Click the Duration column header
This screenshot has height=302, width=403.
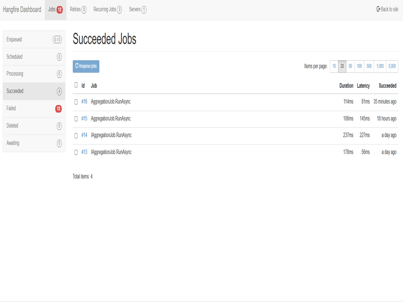346,86
